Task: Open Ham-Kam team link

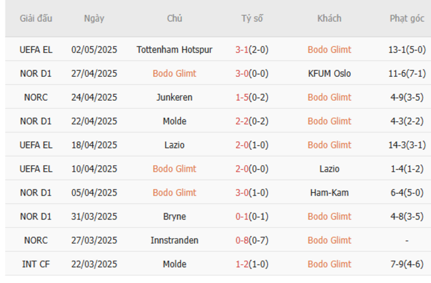Action: [x=329, y=193]
